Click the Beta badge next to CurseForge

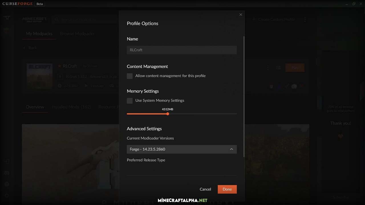pos(40,4)
